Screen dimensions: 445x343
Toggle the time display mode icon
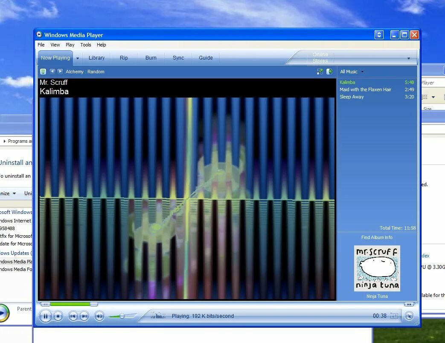click(x=394, y=316)
